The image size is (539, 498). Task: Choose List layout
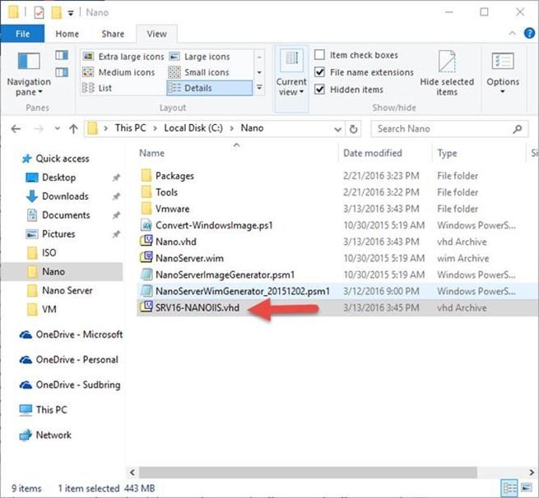click(97, 88)
